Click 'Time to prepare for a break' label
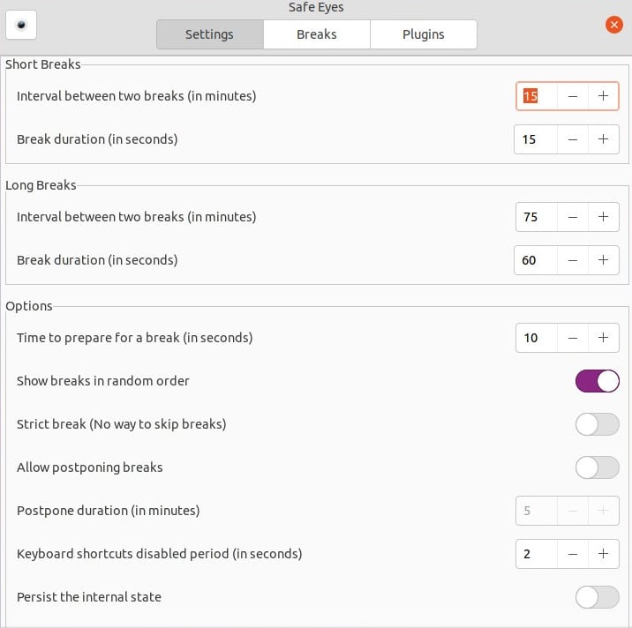This screenshot has height=628, width=632. coord(135,338)
